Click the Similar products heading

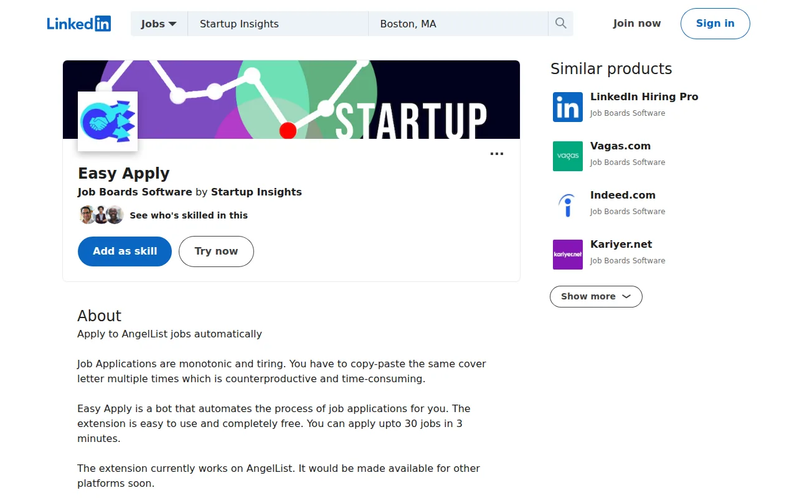[611, 69]
